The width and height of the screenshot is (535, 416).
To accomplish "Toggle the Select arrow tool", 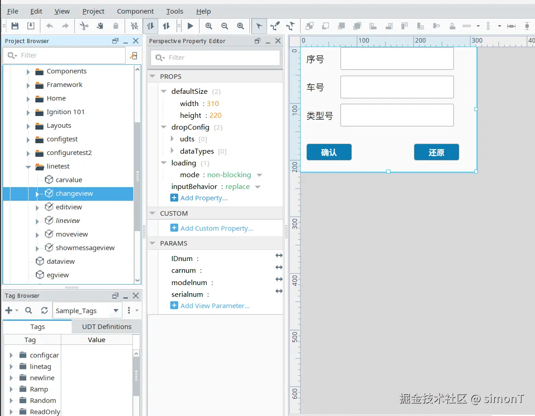I will 259,26.
